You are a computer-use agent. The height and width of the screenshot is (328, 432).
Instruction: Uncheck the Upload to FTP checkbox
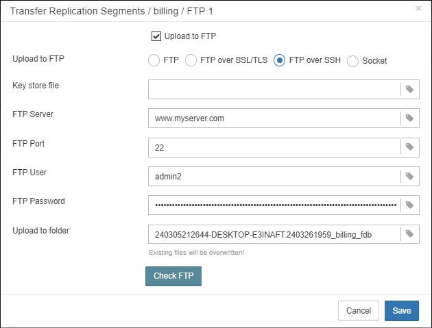point(156,36)
